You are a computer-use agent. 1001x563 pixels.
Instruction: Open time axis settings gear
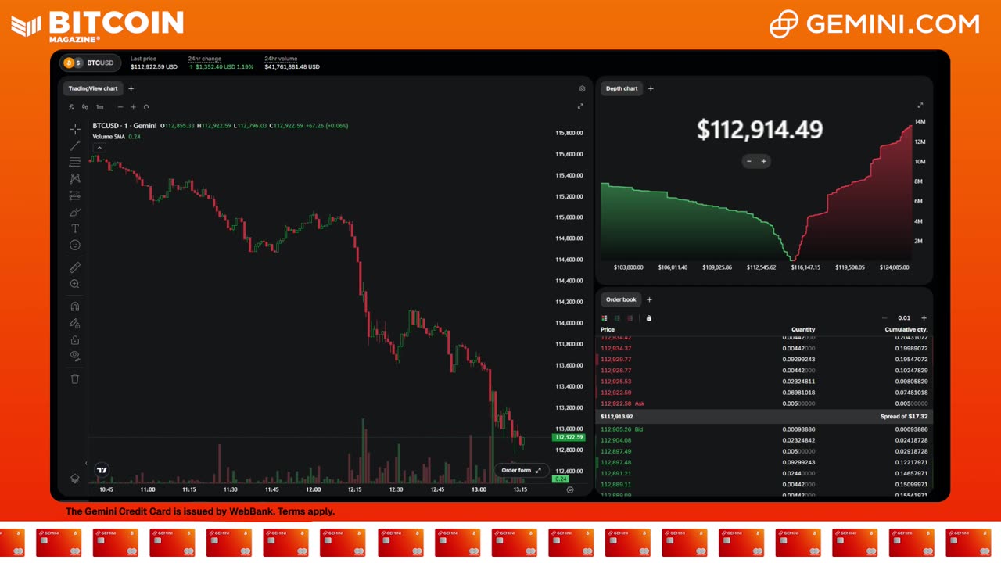569,489
